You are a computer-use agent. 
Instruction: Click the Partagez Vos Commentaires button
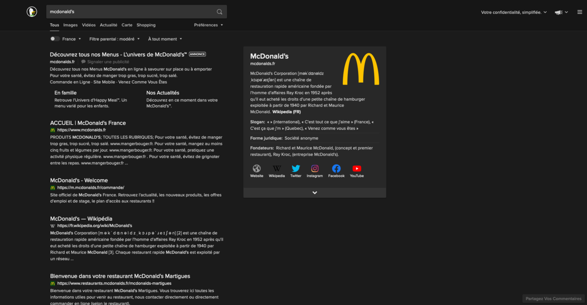[553, 299]
